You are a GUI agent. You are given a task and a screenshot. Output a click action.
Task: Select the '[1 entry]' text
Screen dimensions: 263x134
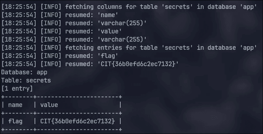(x=17, y=89)
